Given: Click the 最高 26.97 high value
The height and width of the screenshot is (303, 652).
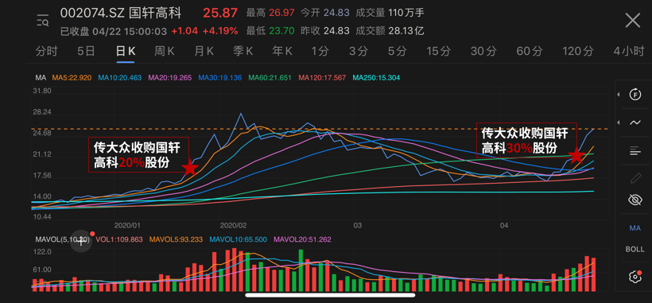Looking at the screenshot, I should coord(270,13).
